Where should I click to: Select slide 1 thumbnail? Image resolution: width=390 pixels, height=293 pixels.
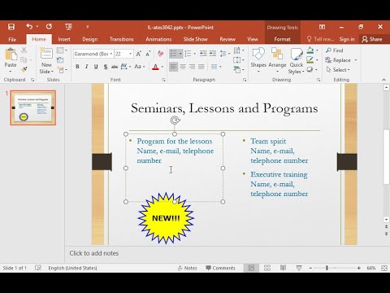[33, 107]
